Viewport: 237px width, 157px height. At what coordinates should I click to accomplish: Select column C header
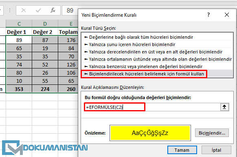tap(19, 24)
